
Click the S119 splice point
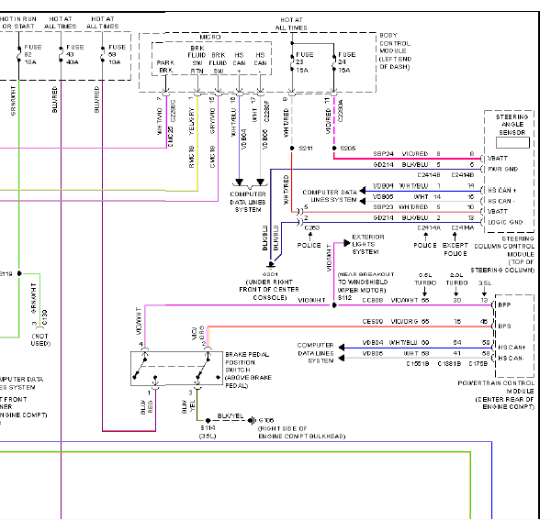coord(19,273)
